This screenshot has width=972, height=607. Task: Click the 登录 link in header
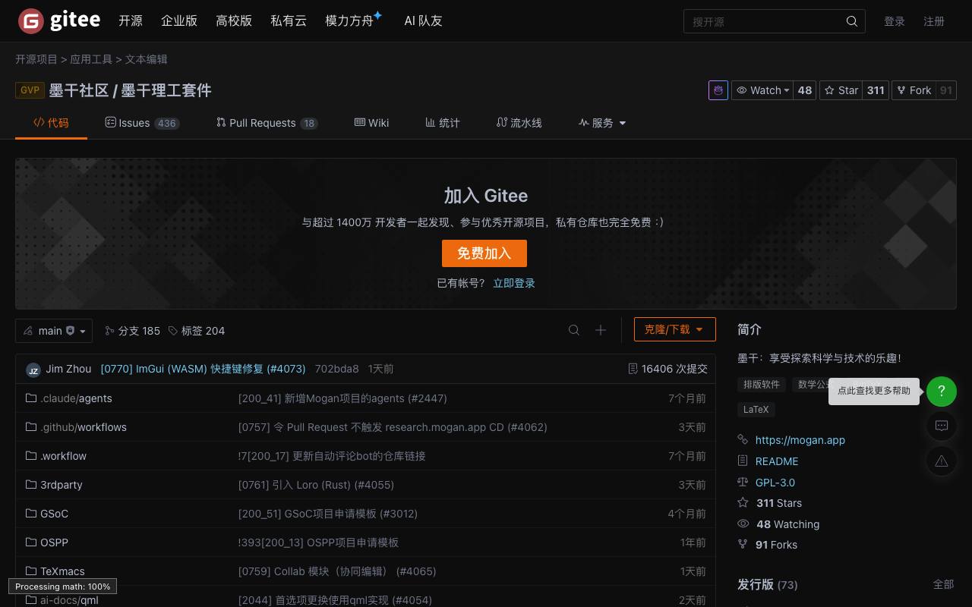coord(895,21)
